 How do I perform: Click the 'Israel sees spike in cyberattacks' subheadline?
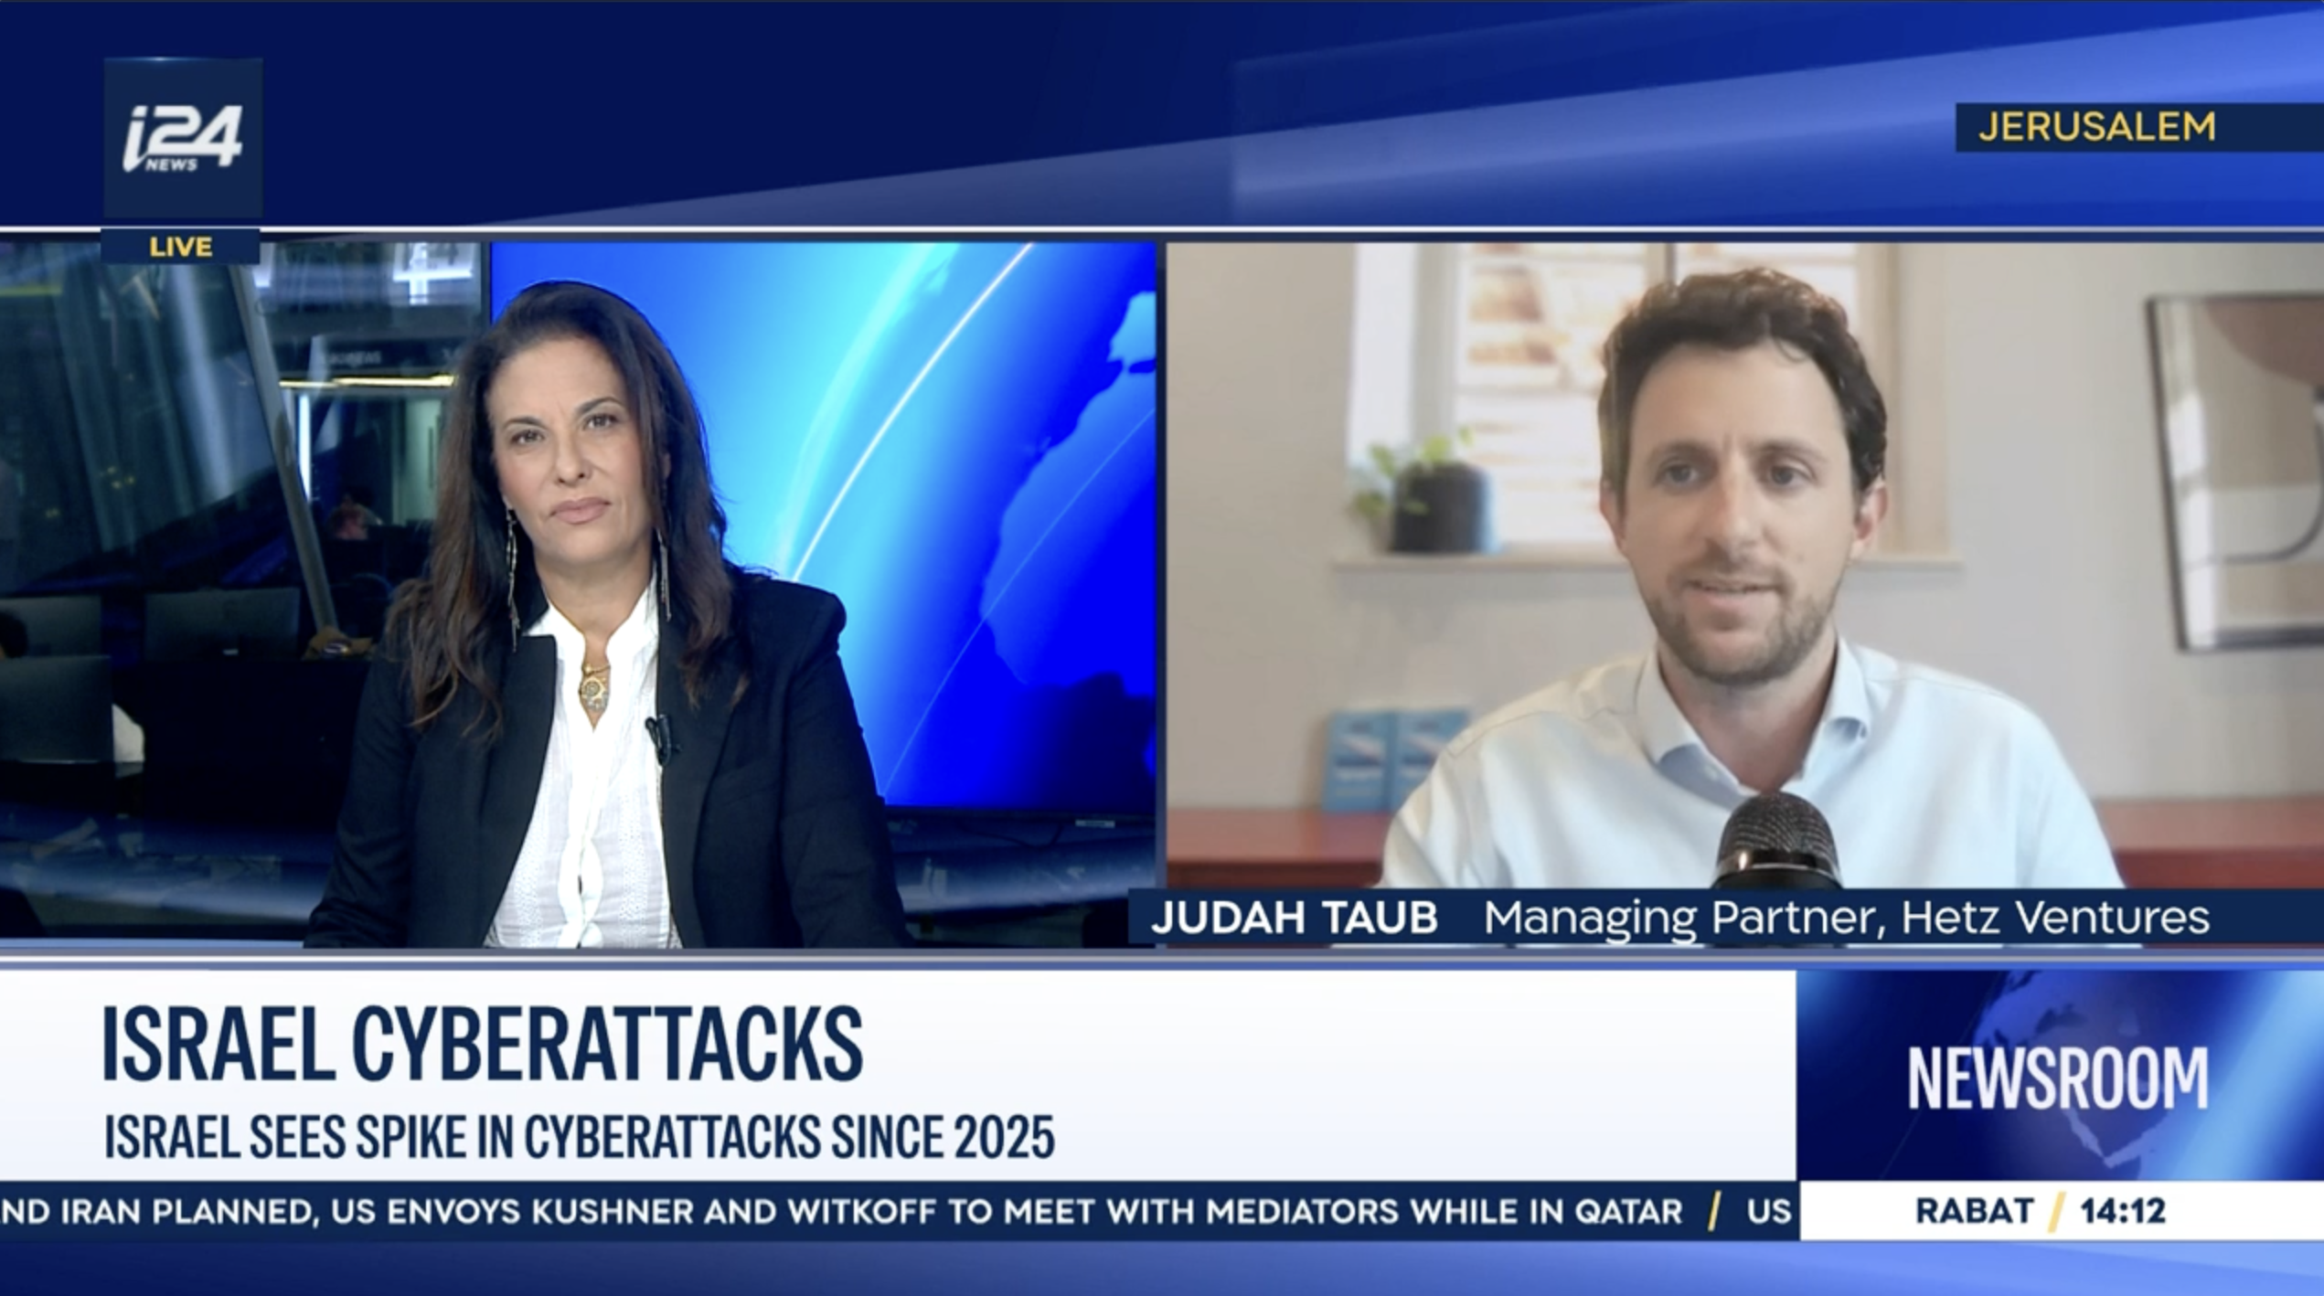[580, 1137]
